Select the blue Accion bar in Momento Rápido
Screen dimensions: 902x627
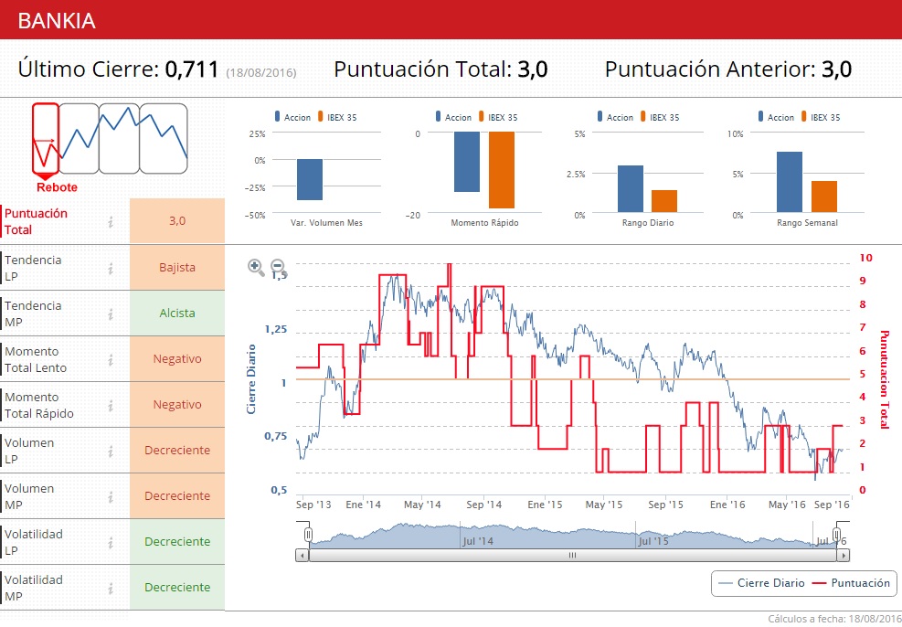coord(466,162)
